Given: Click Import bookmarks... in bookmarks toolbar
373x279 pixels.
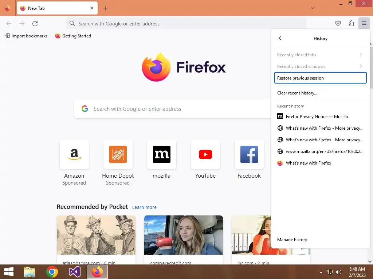Looking at the screenshot, I should pyautogui.click(x=28, y=36).
